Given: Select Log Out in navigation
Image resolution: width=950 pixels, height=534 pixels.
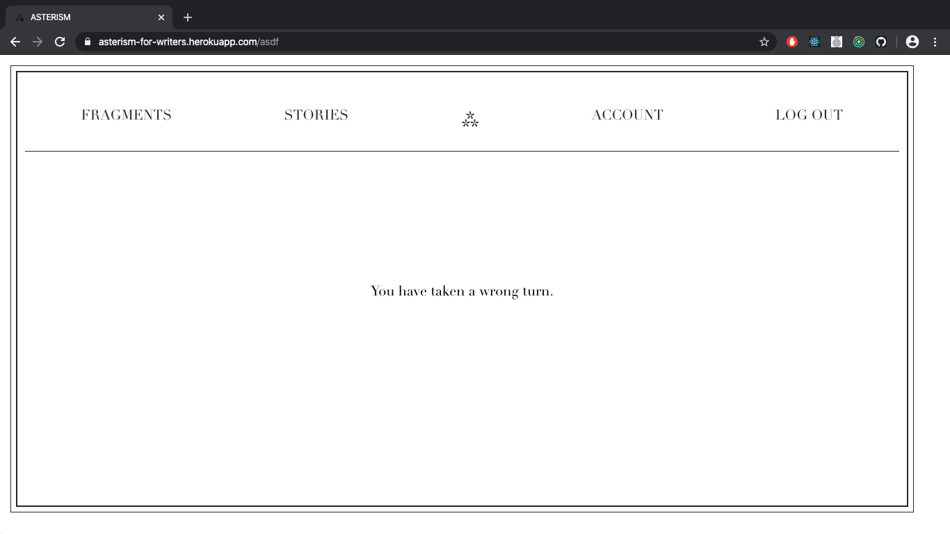Looking at the screenshot, I should click(x=810, y=115).
